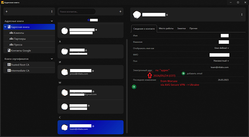
Task: Click the letter М section header
Action: (60, 83)
